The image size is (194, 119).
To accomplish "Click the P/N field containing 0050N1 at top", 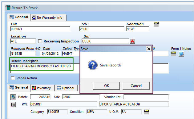I will (x=40, y=29).
